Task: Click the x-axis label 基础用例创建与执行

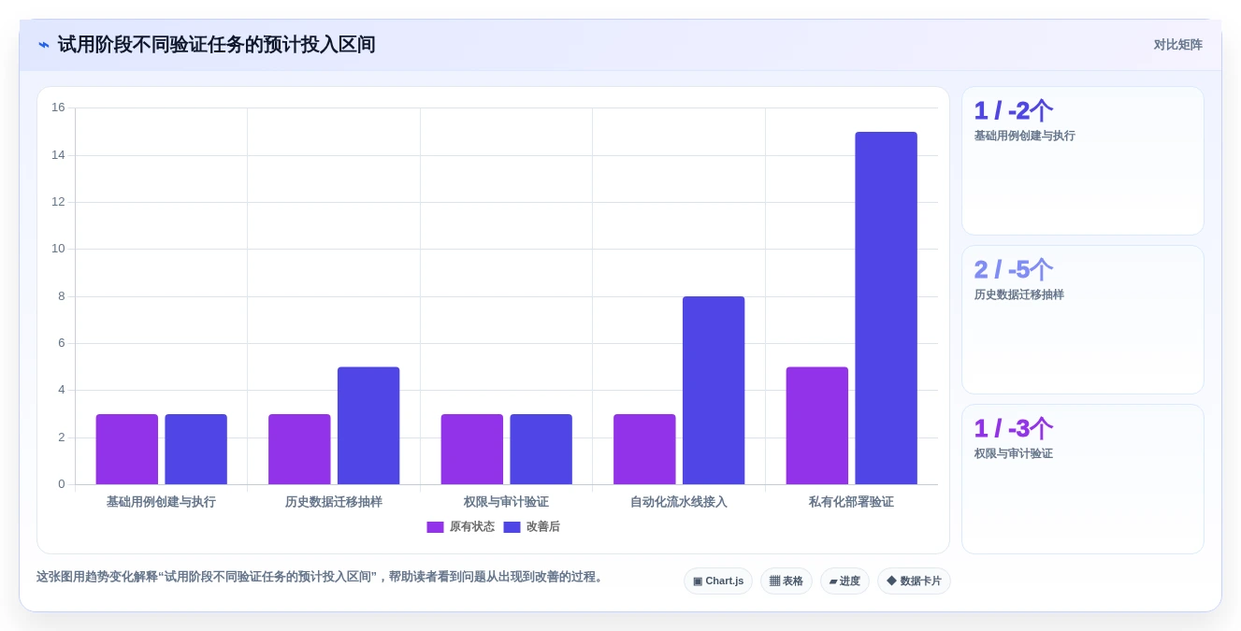Action: tap(161, 502)
